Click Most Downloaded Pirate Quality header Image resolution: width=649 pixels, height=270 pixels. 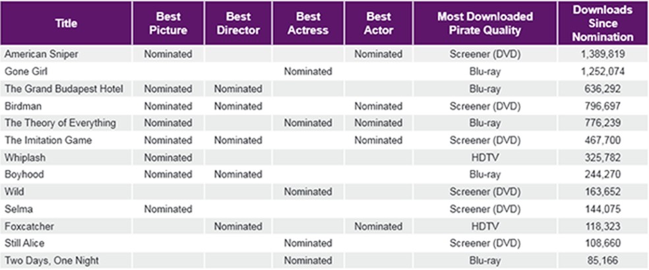[x=485, y=23]
